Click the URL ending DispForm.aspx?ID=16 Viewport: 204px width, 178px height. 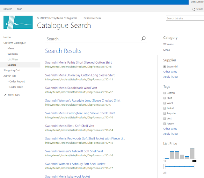79,155
